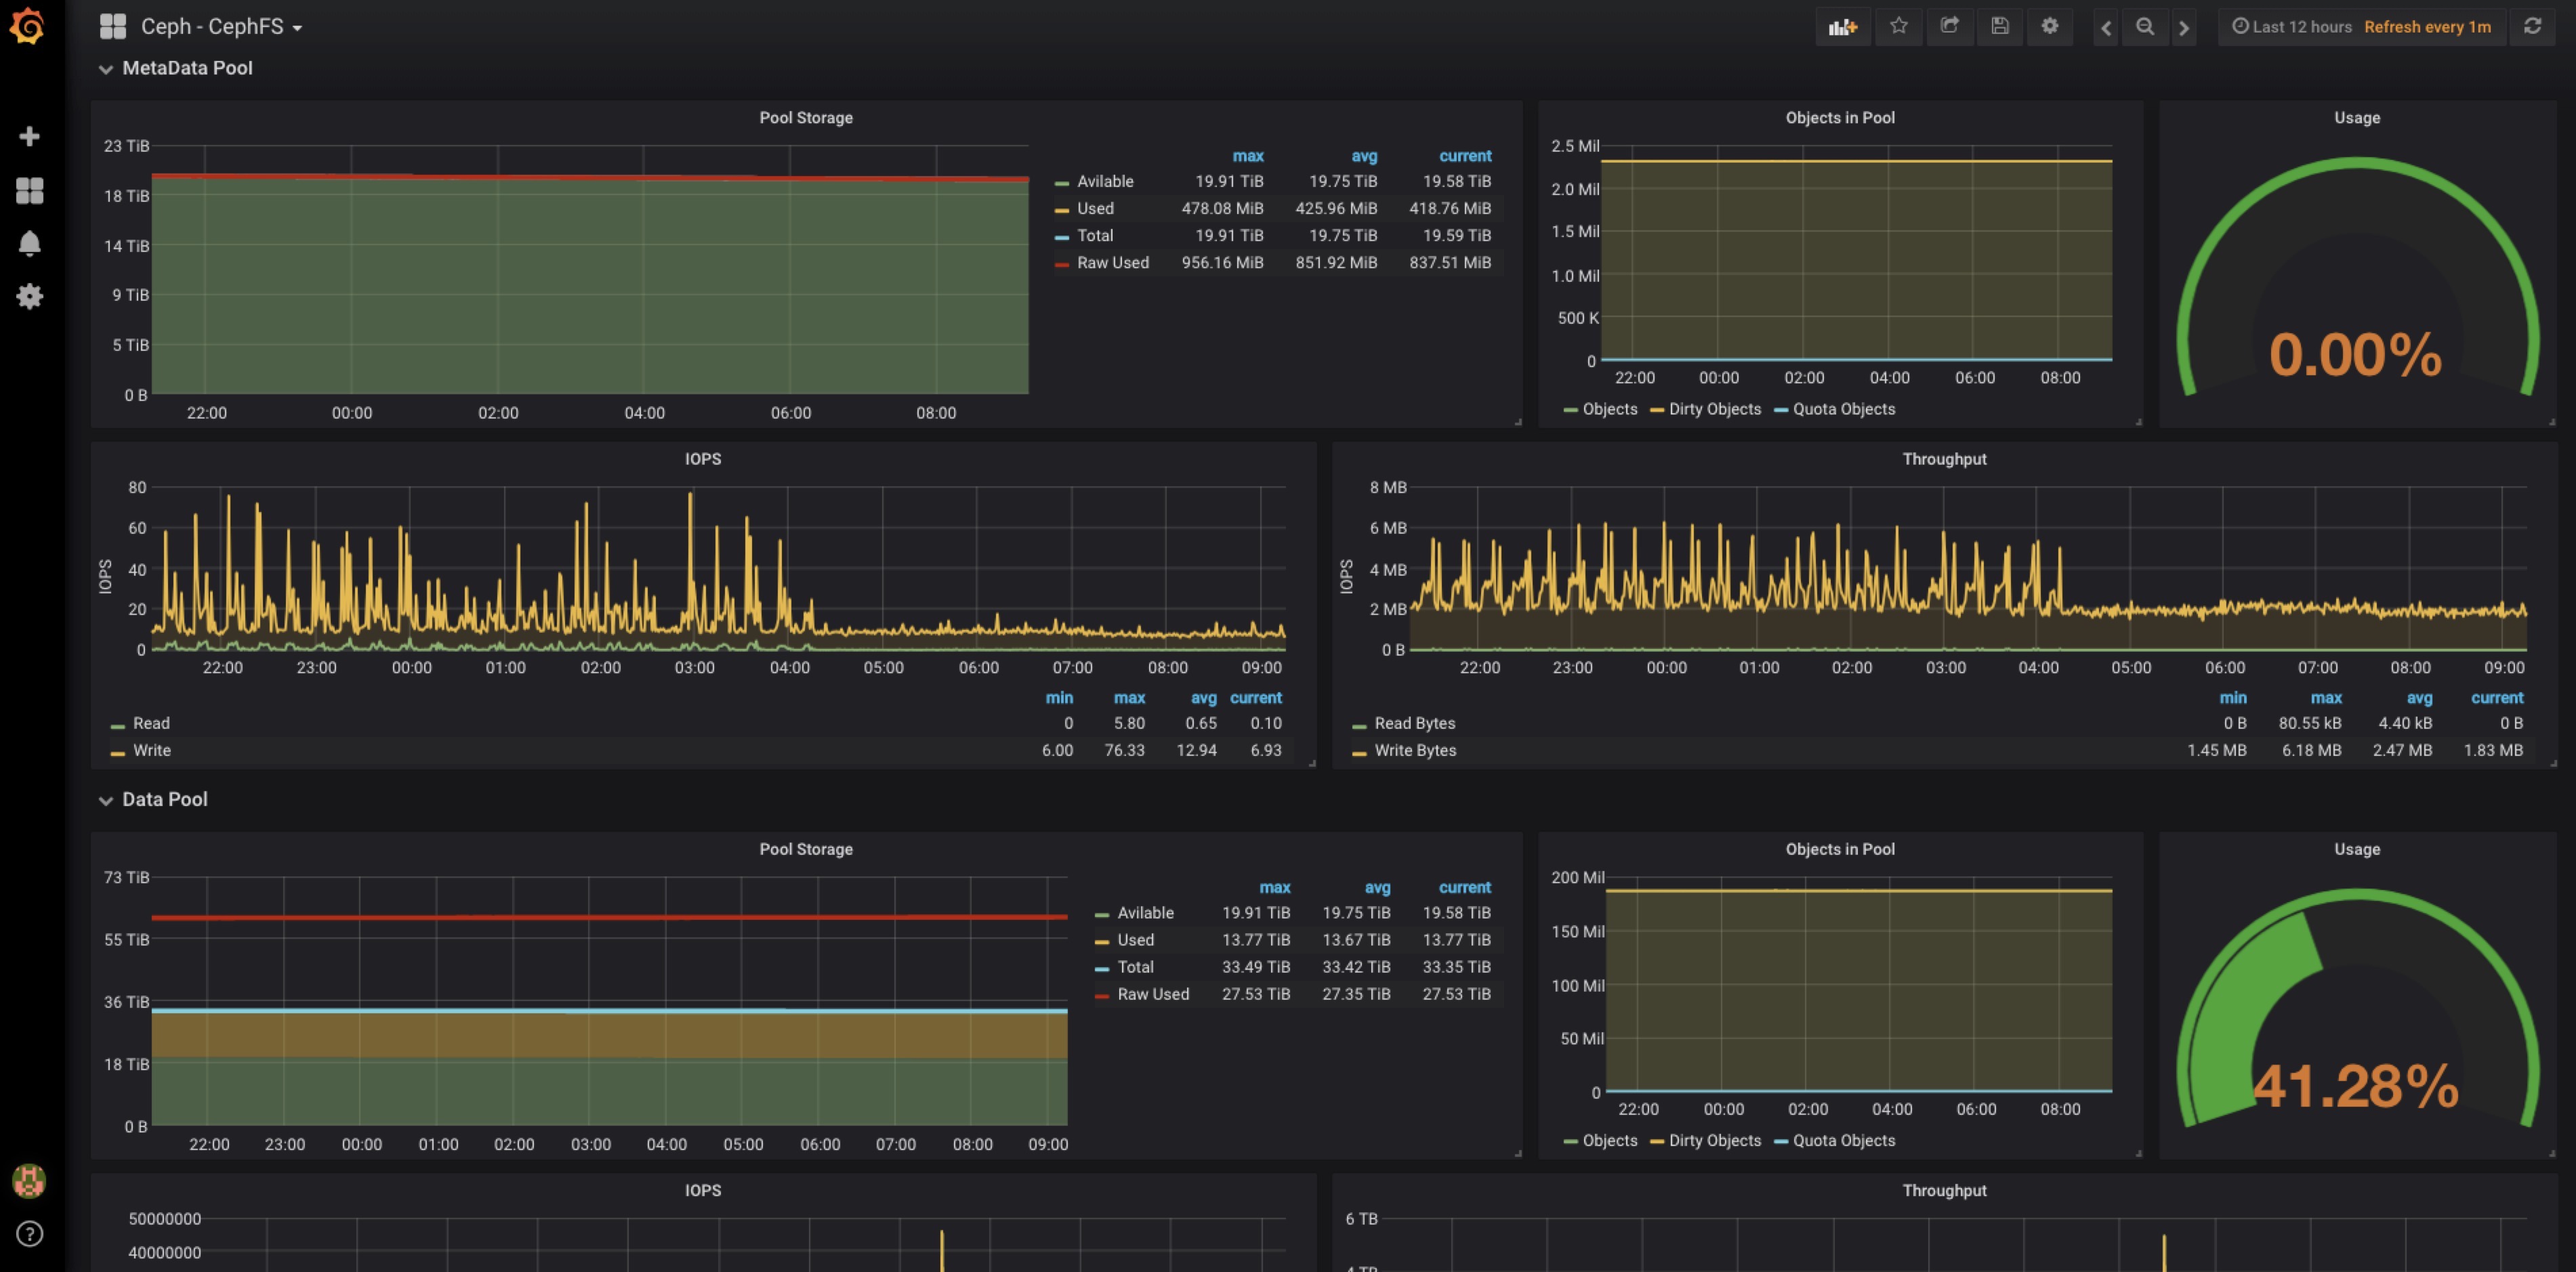Open the Ceph - CephFS dashboard dropdown
Image resolution: width=2576 pixels, height=1272 pixels.
220,27
